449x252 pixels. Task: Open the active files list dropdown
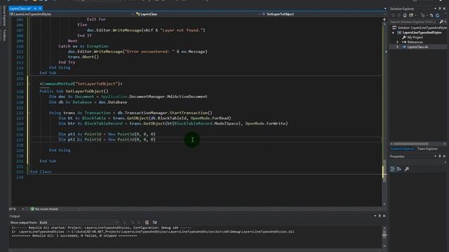[x=385, y=8]
